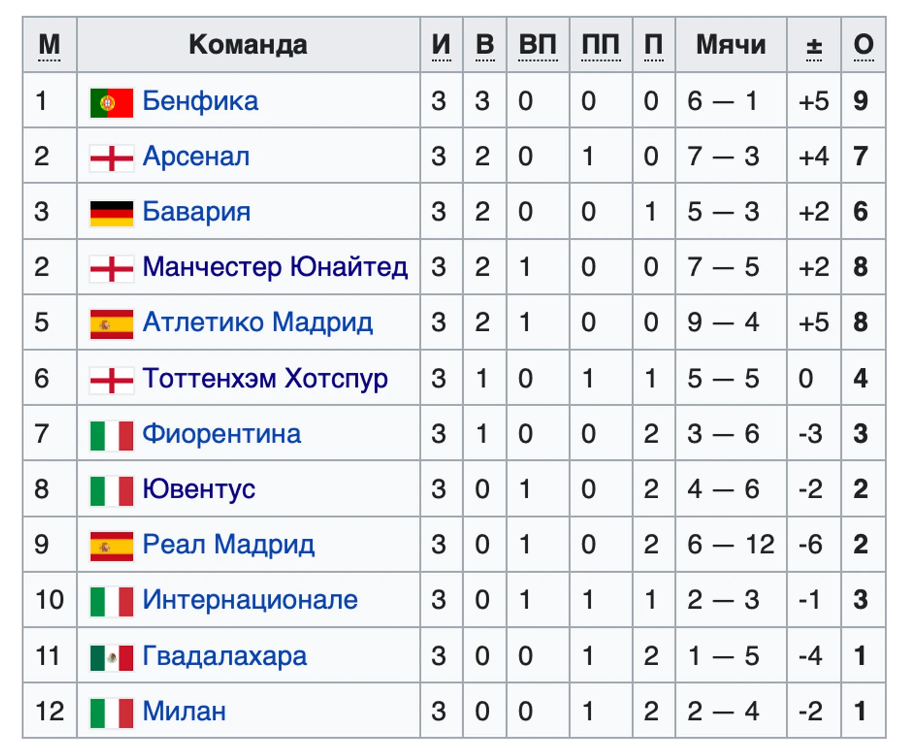Click the Мячи column header

click(x=730, y=45)
